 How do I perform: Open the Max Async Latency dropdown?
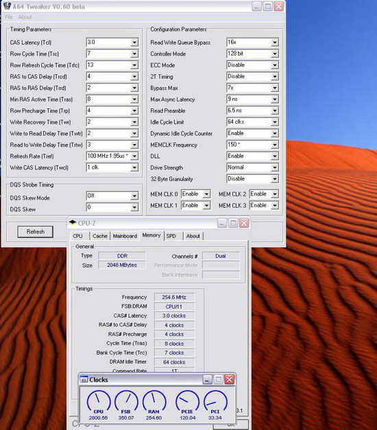[x=274, y=99]
